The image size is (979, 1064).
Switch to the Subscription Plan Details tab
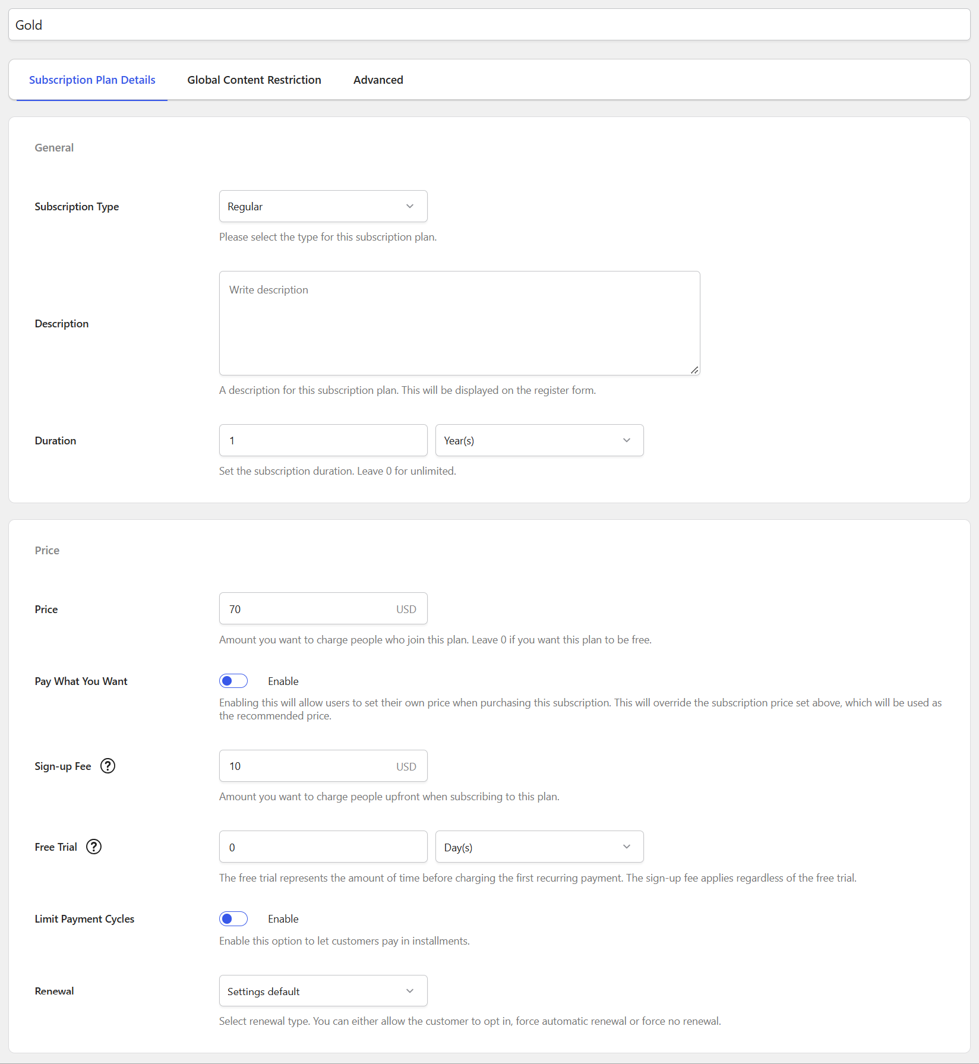click(92, 80)
